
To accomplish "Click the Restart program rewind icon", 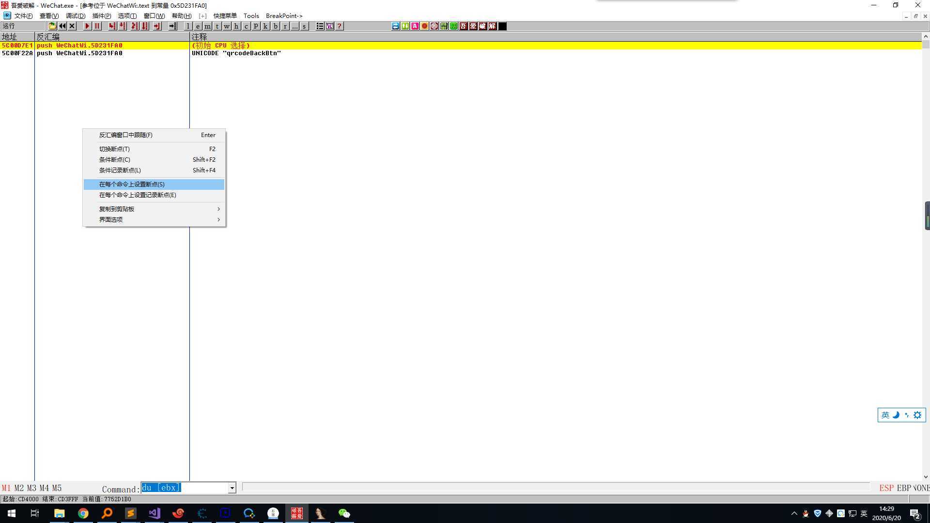I will pos(62,26).
